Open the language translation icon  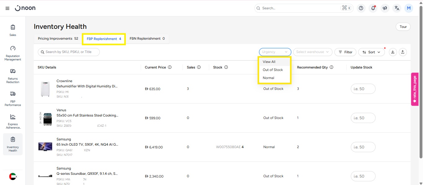(x=397, y=8)
